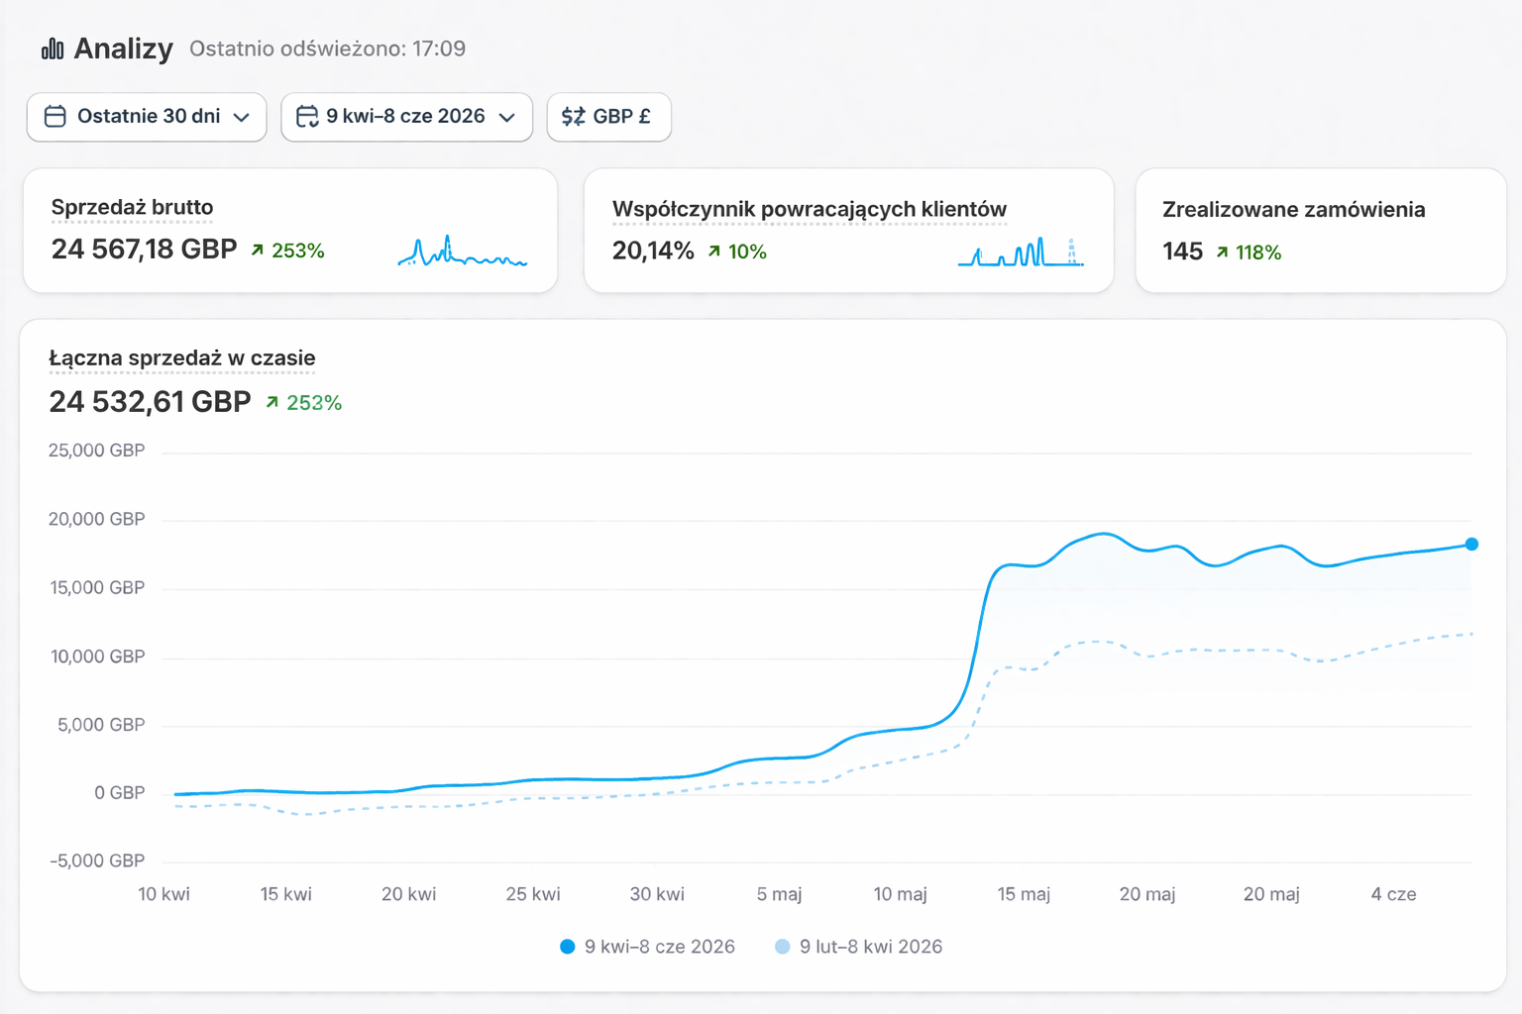
Task: Click the upward arrow beside 24 532,61 GBP
Action: (x=272, y=402)
